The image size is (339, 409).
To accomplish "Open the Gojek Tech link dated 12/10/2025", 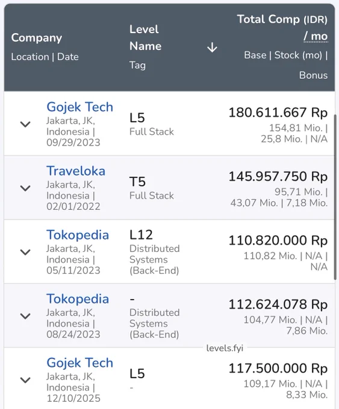I will point(79,363).
